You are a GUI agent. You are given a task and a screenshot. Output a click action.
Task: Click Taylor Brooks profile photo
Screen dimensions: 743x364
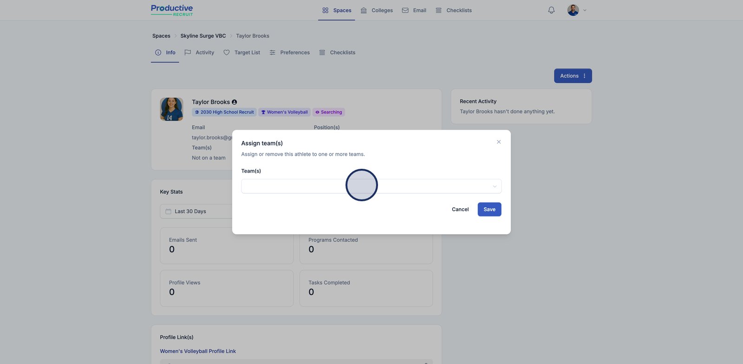[x=171, y=109]
